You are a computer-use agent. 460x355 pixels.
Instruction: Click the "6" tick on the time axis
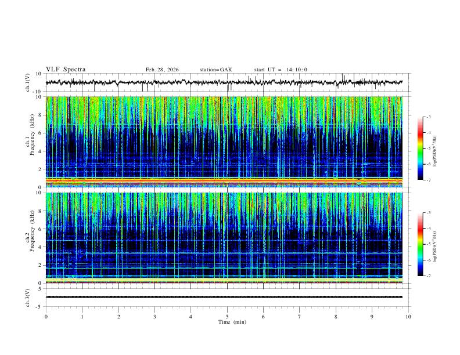[264, 317]
